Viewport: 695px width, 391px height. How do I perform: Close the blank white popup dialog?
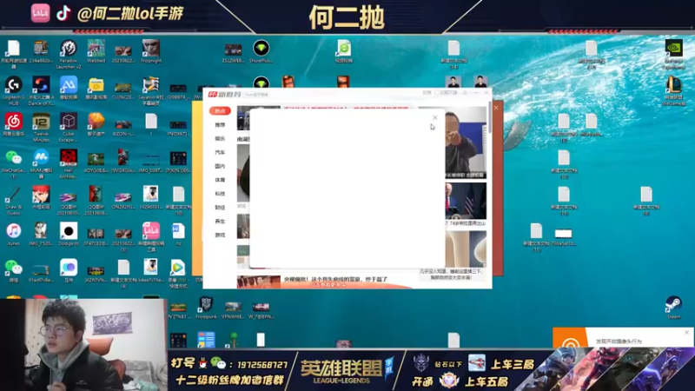click(435, 117)
